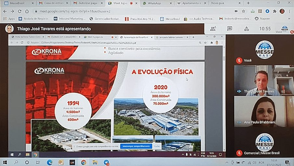Select Ana Paula BFabbriani video tile
The width and height of the screenshot is (294, 166).
coord(264,112)
